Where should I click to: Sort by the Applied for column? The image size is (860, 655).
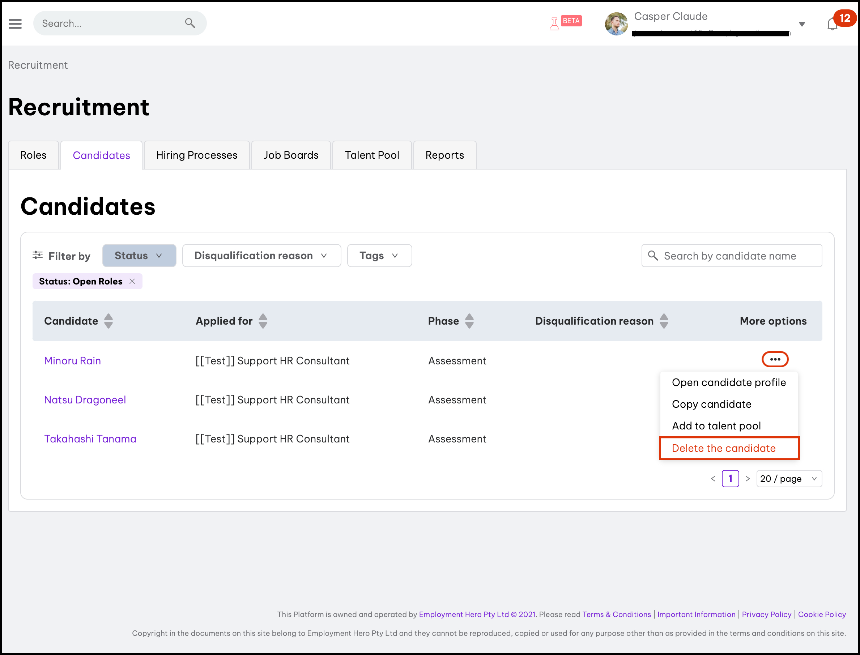[263, 321]
